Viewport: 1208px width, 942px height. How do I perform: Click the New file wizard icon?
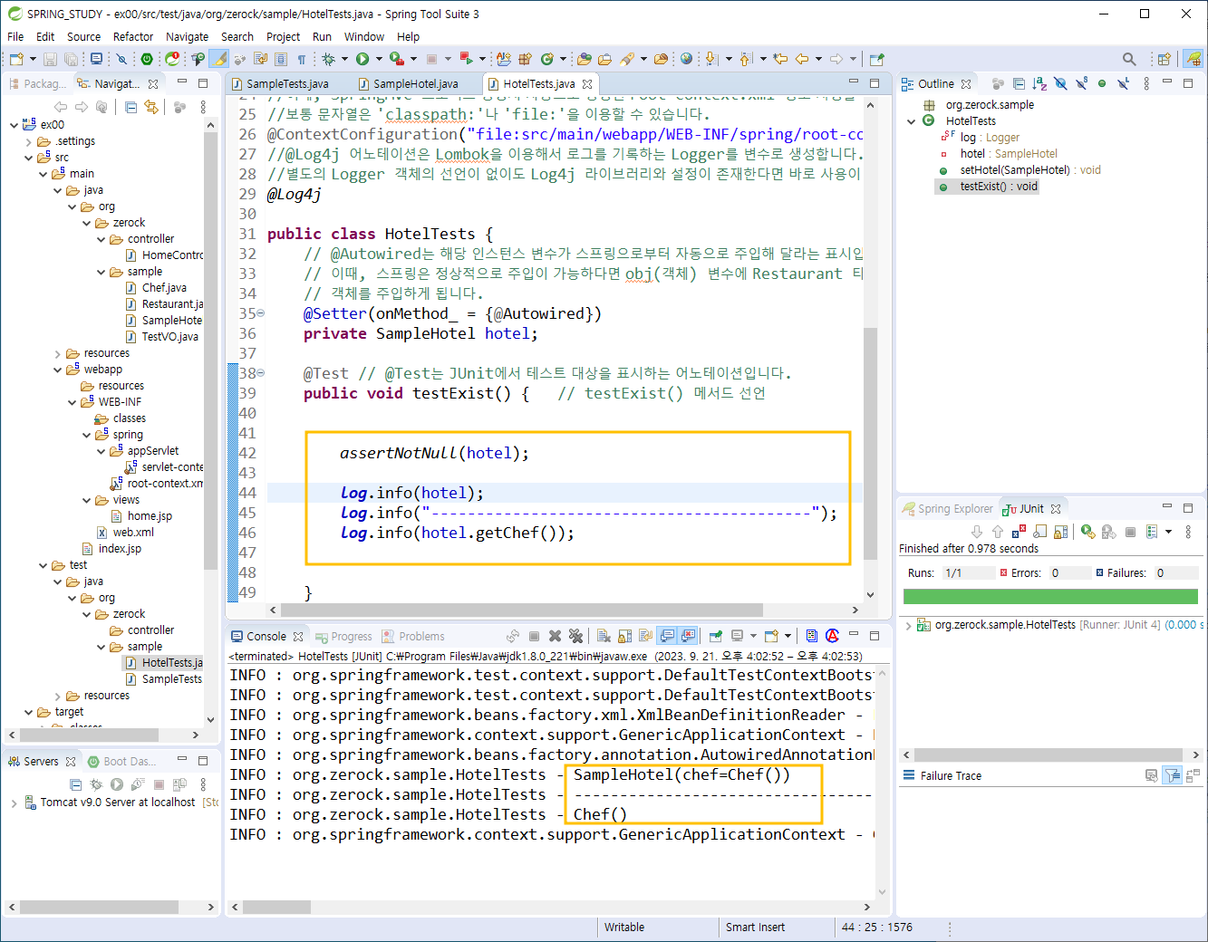pos(16,59)
